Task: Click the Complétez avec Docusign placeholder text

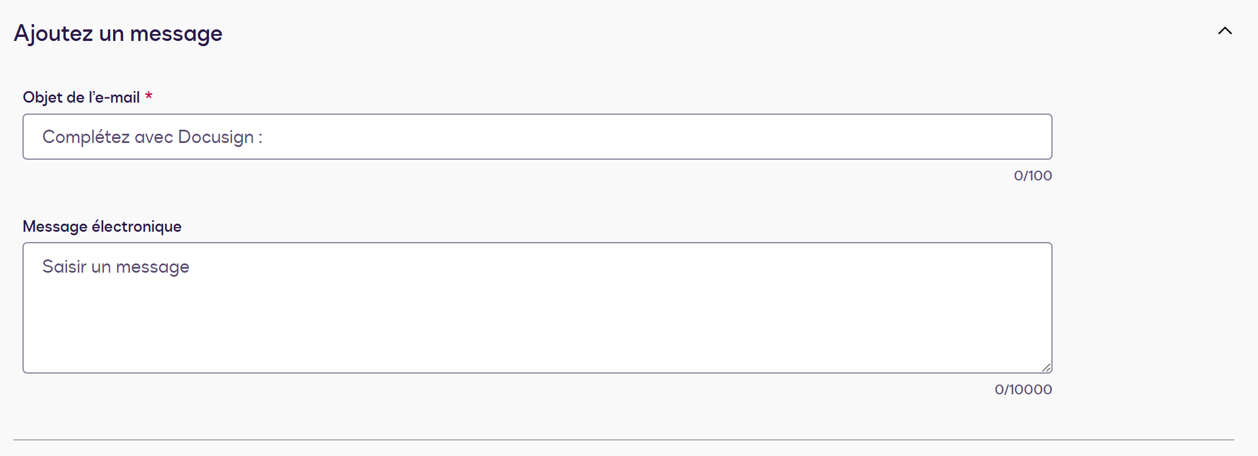Action: pos(152,137)
